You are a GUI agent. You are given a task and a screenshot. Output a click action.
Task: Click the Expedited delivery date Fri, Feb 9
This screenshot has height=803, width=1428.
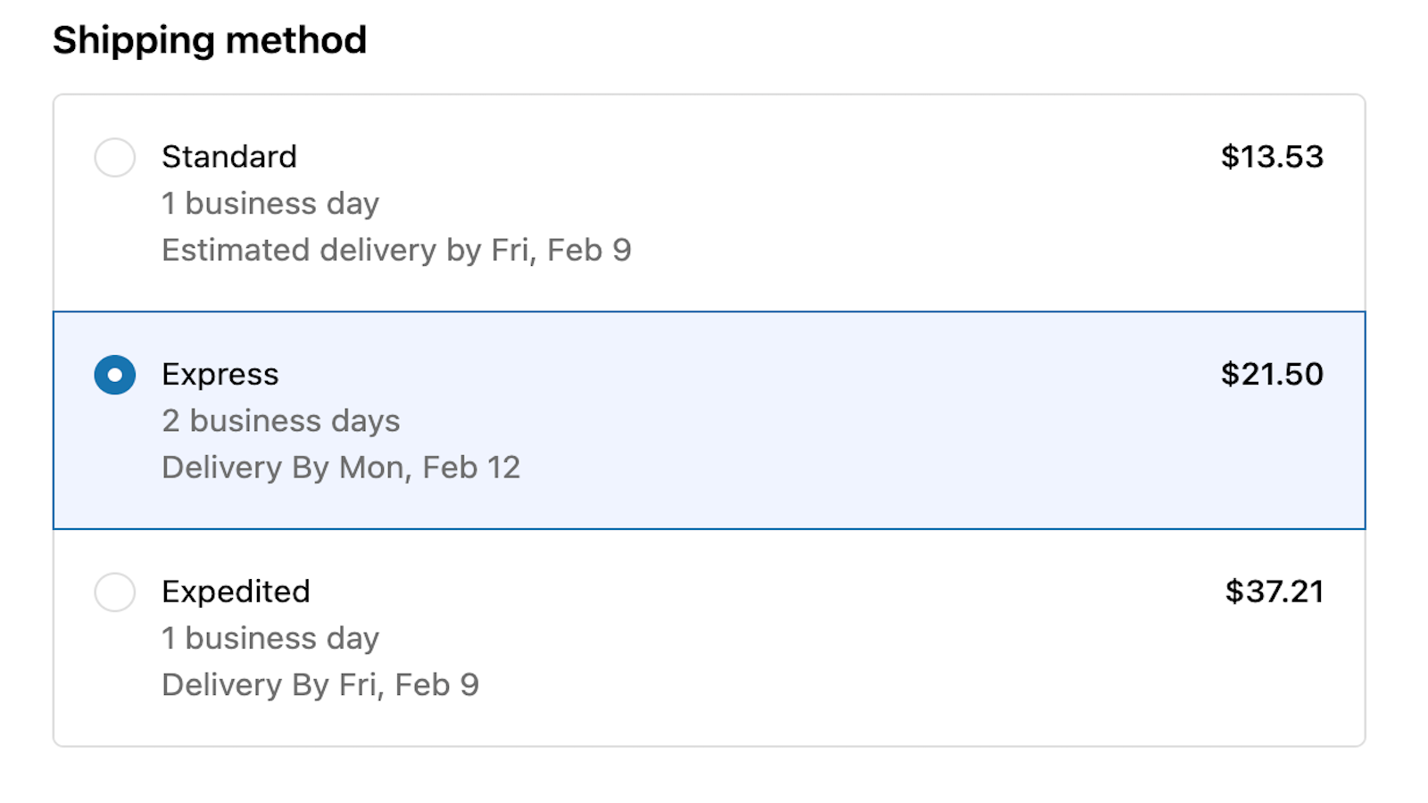(x=320, y=684)
